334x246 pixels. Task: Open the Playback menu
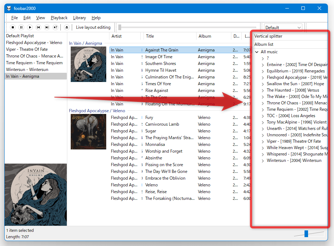coord(59,18)
